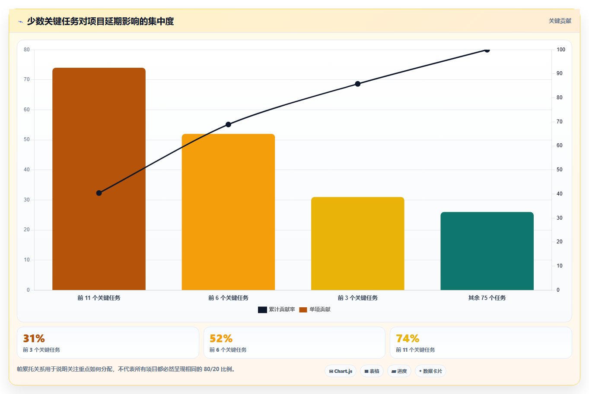Image resolution: width=589 pixels, height=394 pixels.
Task: Click the orange-brown 单项贡献 legend color box
Action: pyautogui.click(x=303, y=310)
